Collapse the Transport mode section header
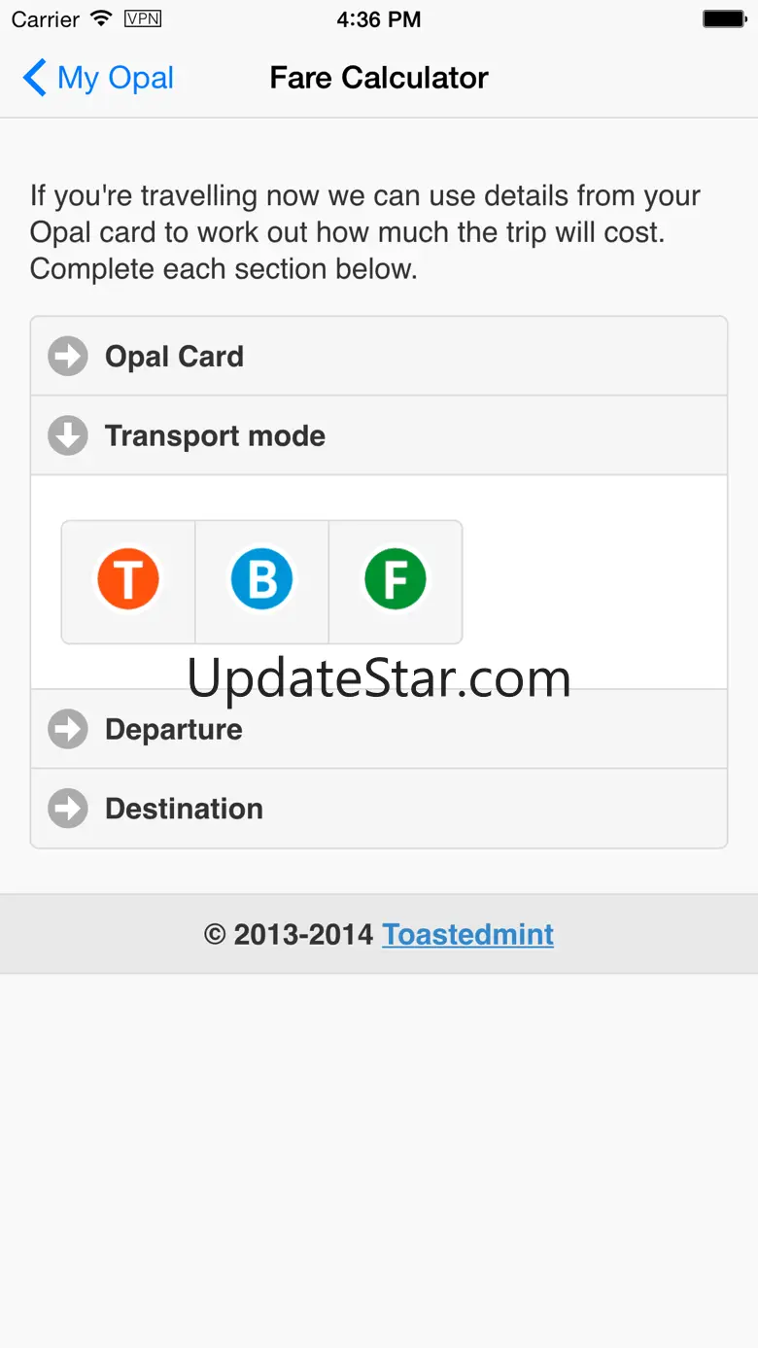Viewport: 758px width, 1348px height. coord(379,436)
